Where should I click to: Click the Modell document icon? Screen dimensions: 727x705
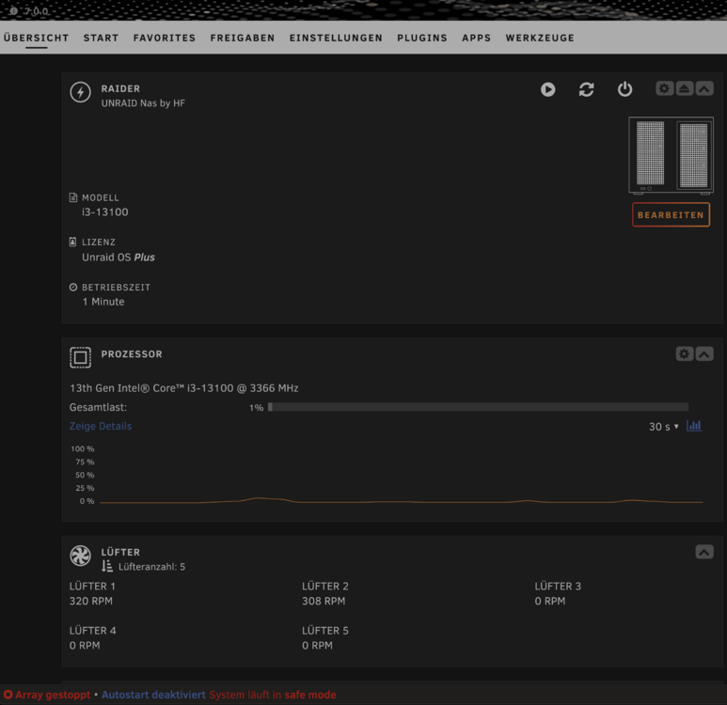coord(73,197)
